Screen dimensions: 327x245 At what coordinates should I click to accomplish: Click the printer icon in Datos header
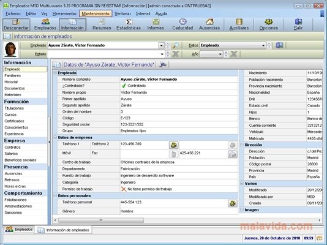(163, 65)
